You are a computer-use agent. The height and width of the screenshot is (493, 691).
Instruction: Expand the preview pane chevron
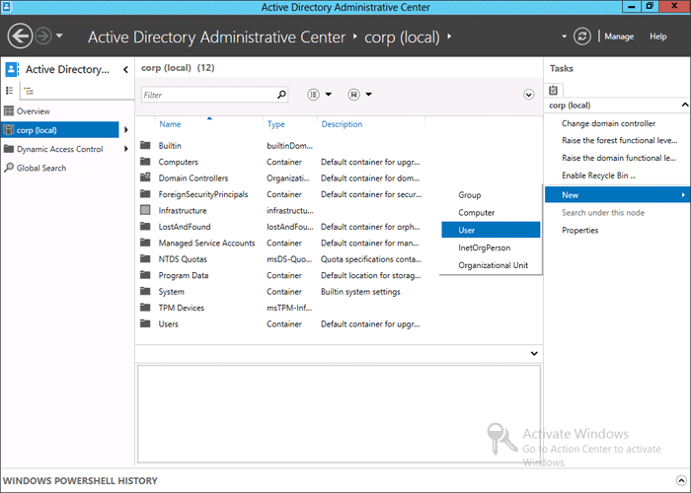click(x=534, y=353)
